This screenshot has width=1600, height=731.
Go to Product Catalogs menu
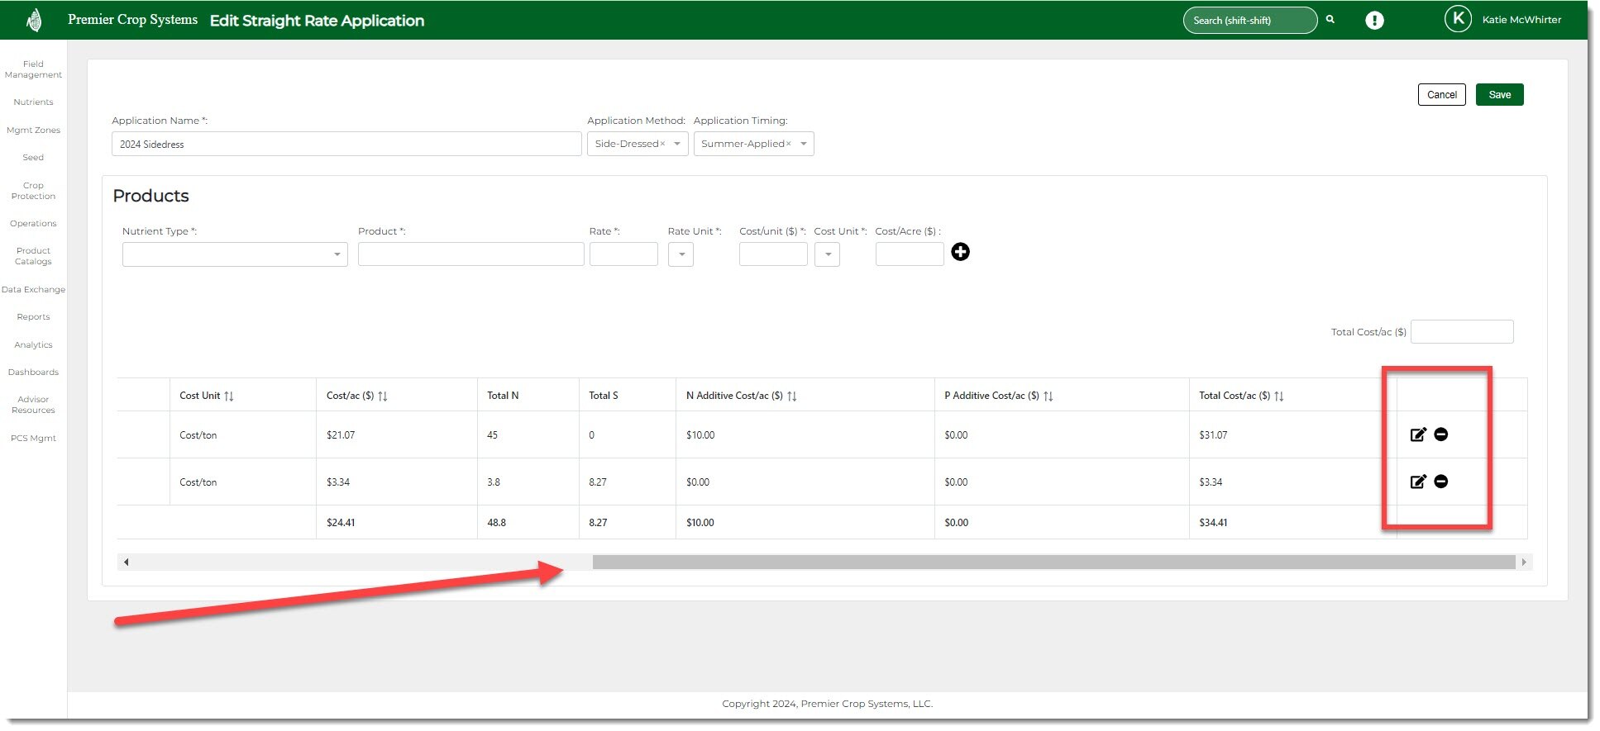click(33, 256)
